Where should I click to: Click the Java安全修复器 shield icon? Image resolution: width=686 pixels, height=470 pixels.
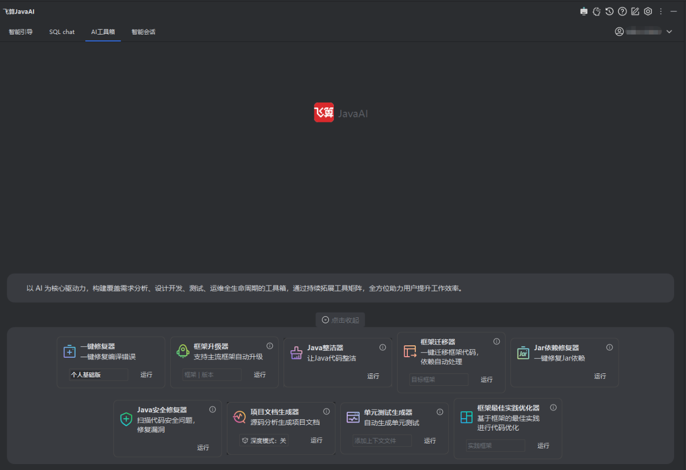pyautogui.click(x=126, y=419)
